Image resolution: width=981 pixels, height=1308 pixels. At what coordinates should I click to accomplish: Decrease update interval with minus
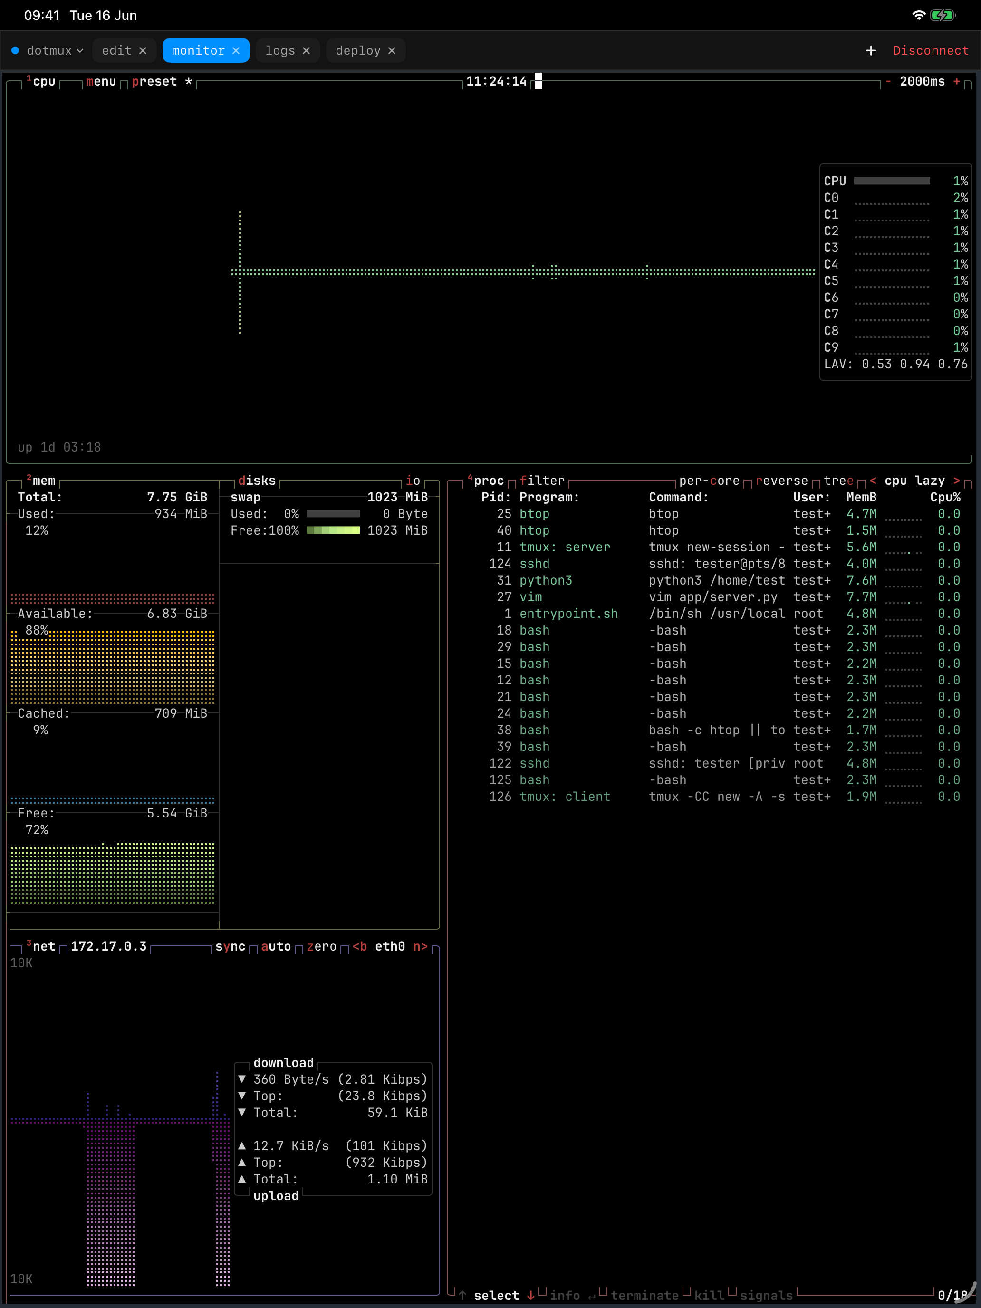click(888, 82)
